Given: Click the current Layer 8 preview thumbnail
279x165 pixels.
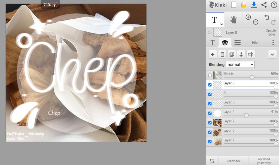Looking at the screenshot, I should tap(218, 32).
